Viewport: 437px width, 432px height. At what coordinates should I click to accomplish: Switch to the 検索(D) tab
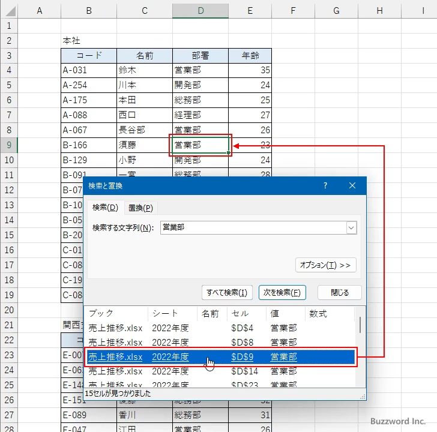[x=106, y=208]
